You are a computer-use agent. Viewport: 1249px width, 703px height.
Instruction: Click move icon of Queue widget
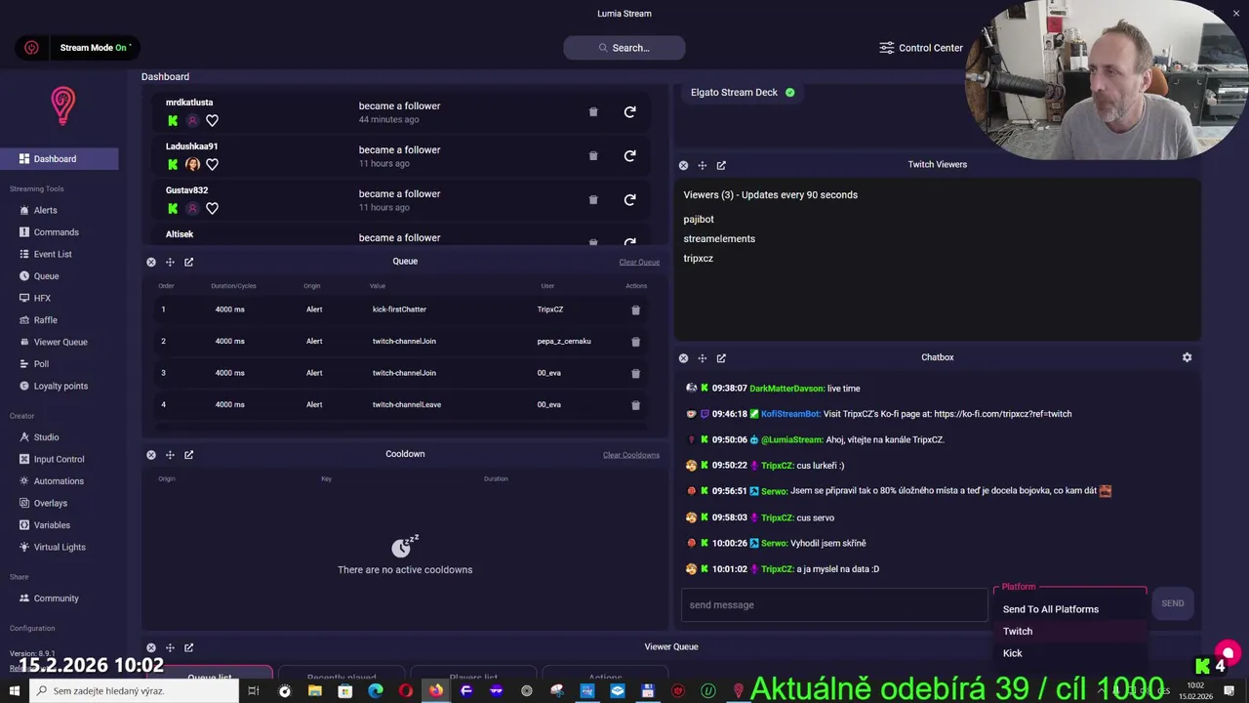tap(170, 262)
